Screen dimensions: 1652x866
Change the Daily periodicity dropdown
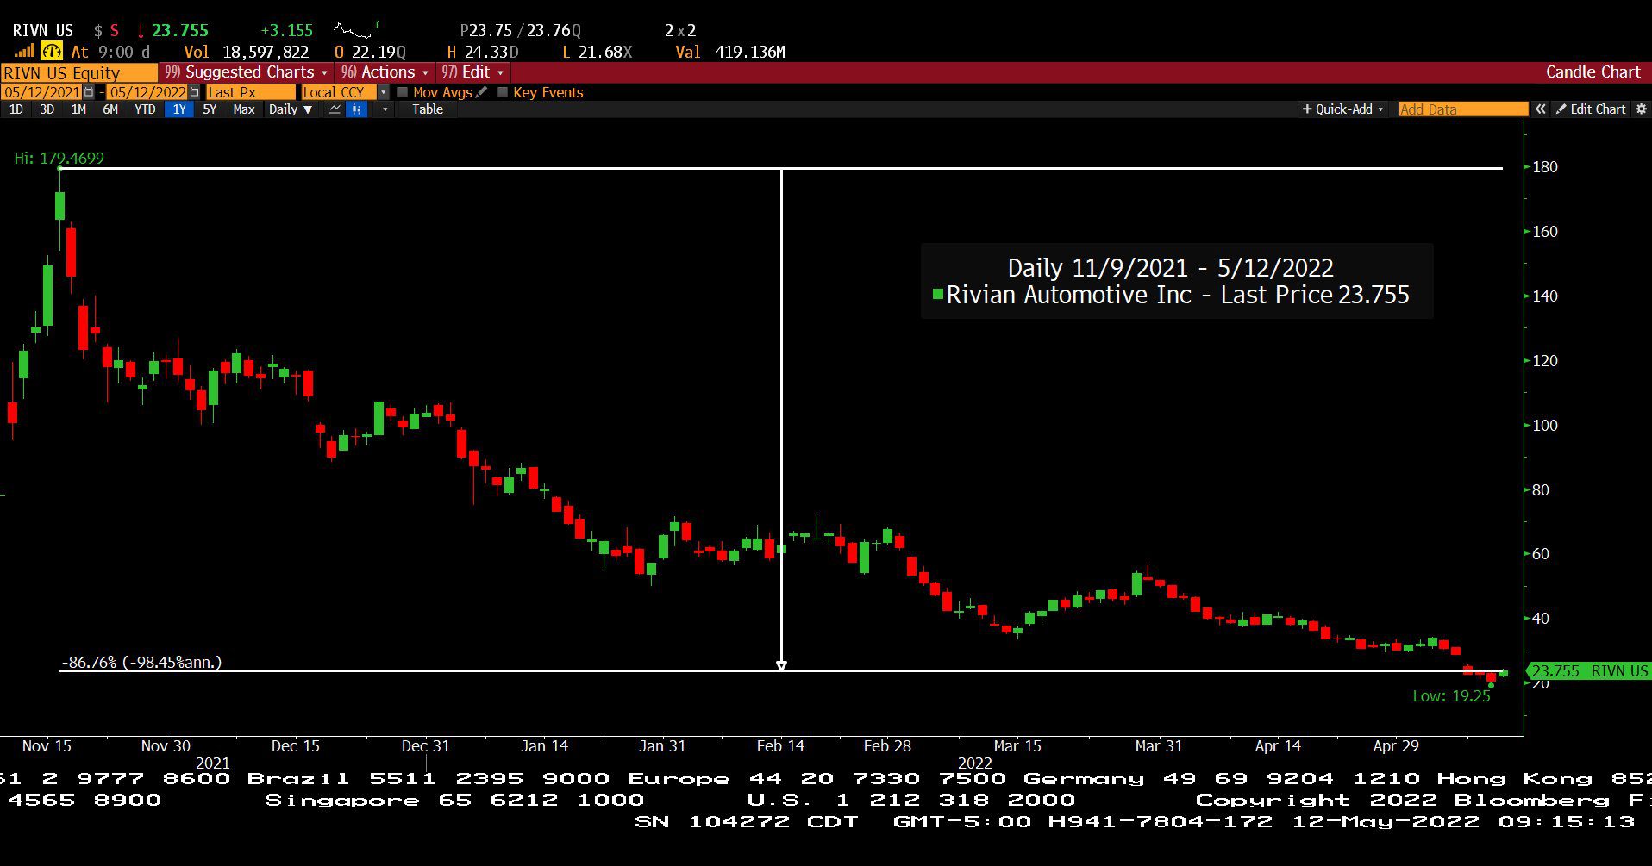pos(291,109)
